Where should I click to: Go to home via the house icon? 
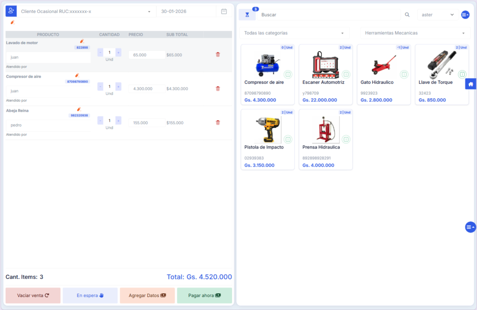470,84
